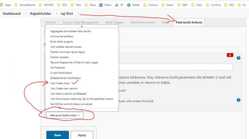Switch to Build Environment tab
The height and width of the screenshot is (139, 249).
143,22
